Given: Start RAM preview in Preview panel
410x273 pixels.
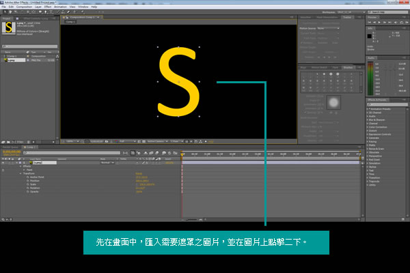Looking at the screenshot, I should coord(407,23).
